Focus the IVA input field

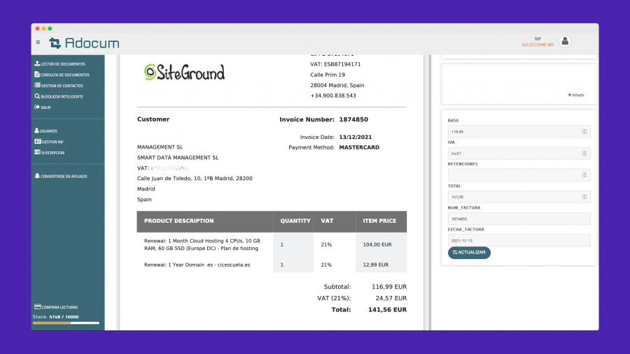pyautogui.click(x=519, y=153)
